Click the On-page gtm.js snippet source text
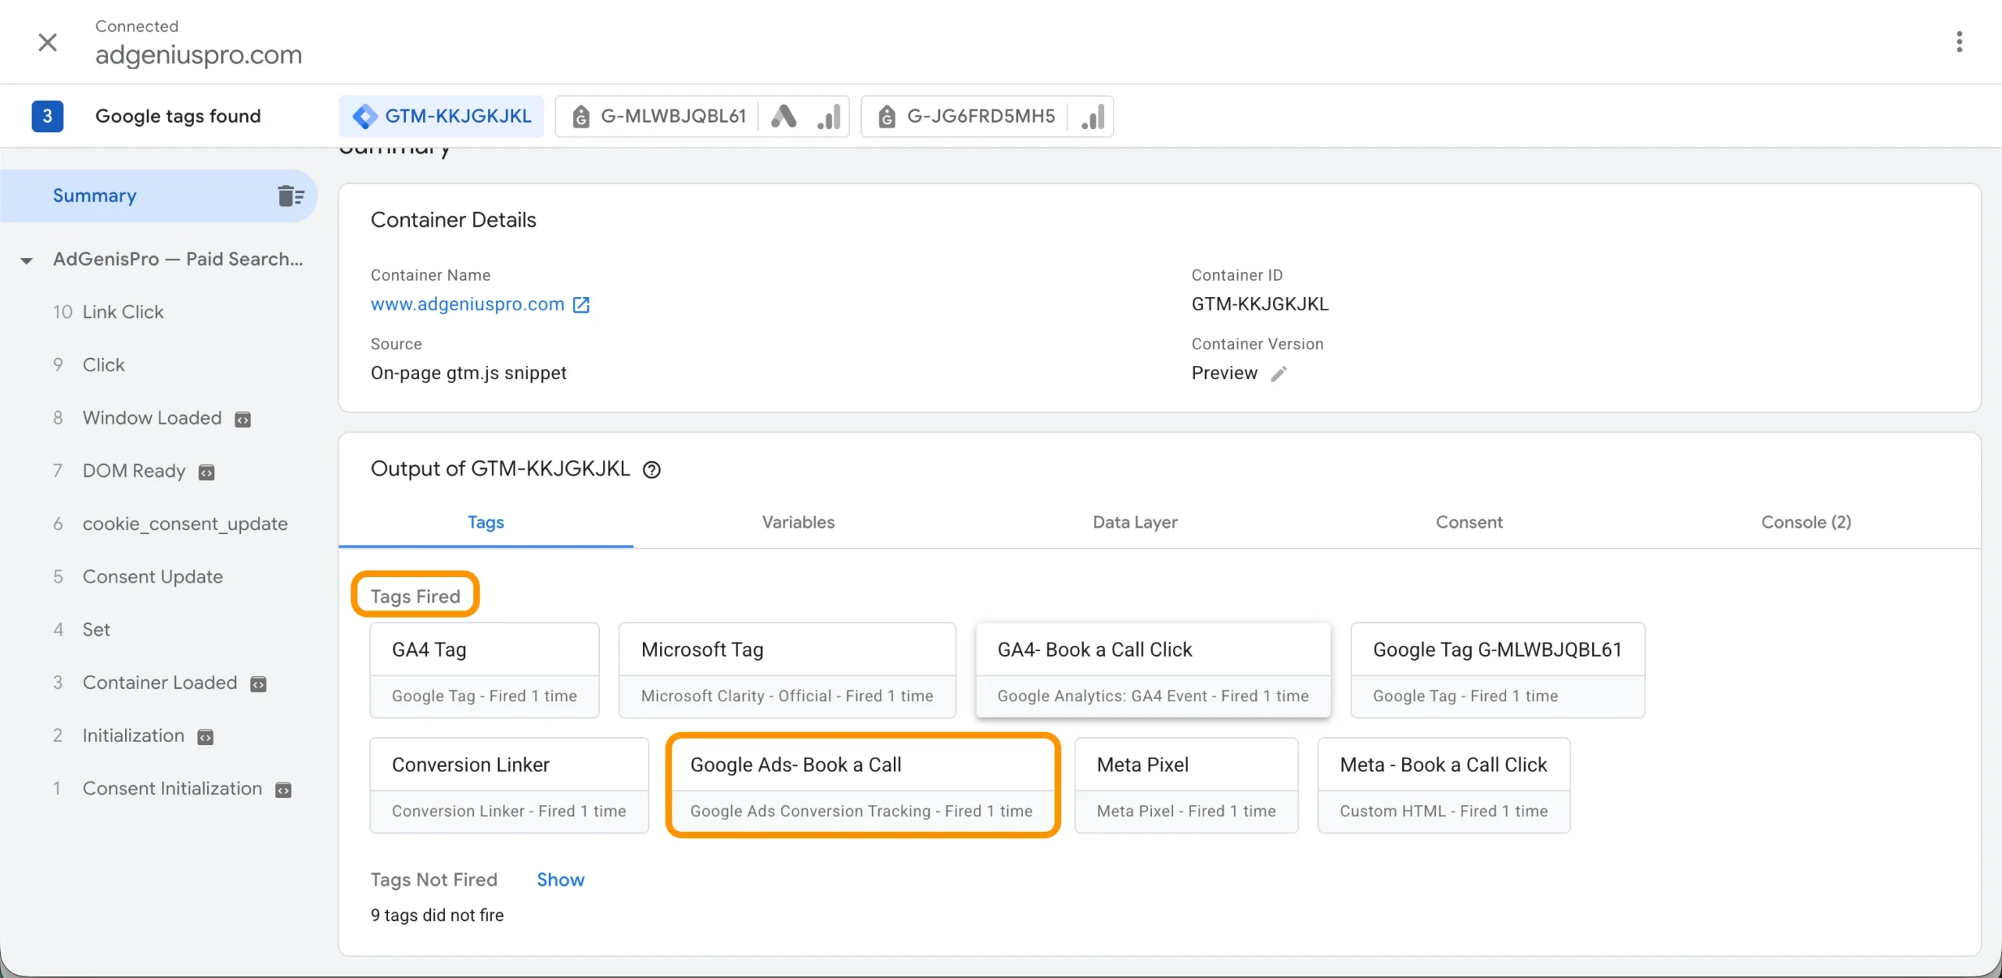This screenshot has width=2002, height=978. click(x=468, y=373)
